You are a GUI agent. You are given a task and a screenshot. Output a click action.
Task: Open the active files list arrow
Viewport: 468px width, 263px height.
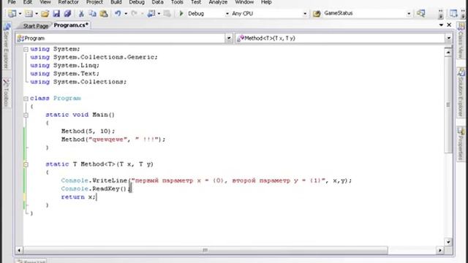tap(441, 25)
